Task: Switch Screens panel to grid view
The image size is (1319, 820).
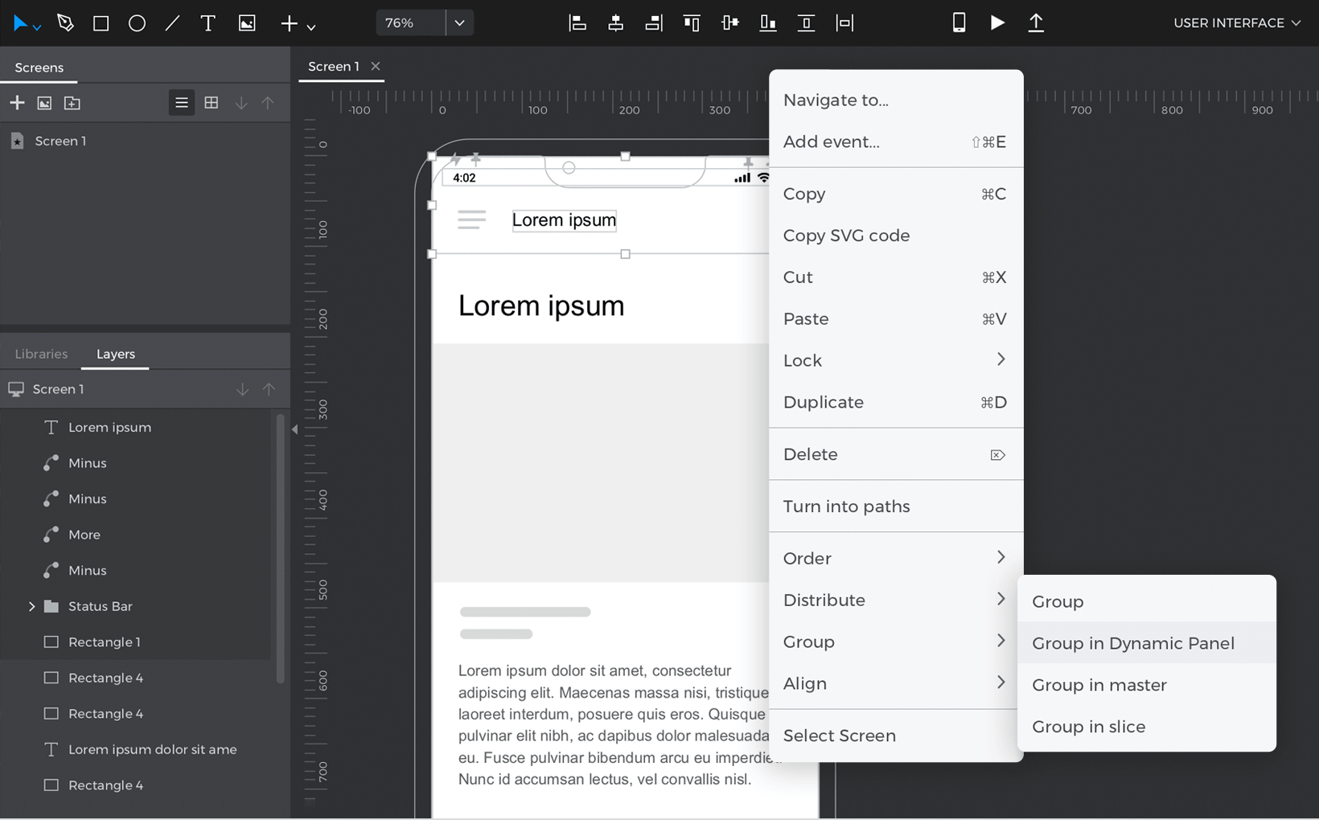Action: [x=212, y=103]
